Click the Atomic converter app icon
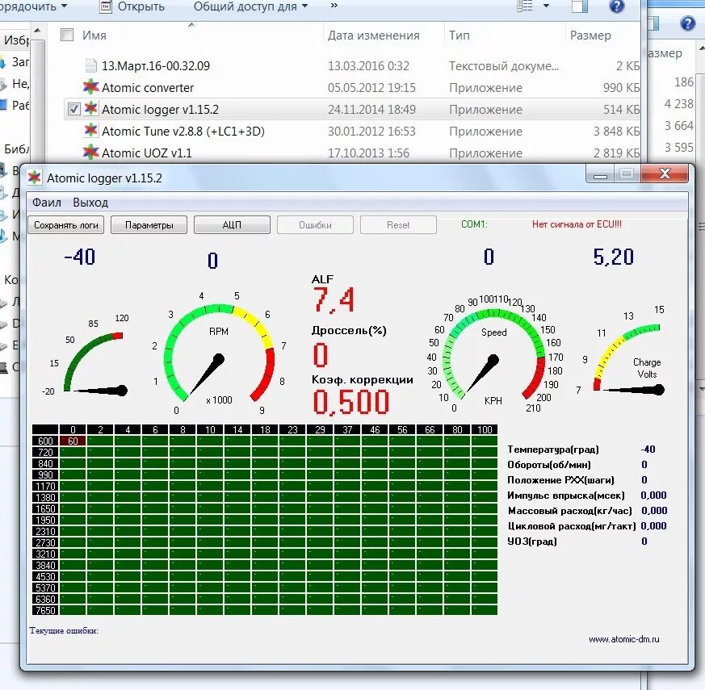 [x=90, y=86]
